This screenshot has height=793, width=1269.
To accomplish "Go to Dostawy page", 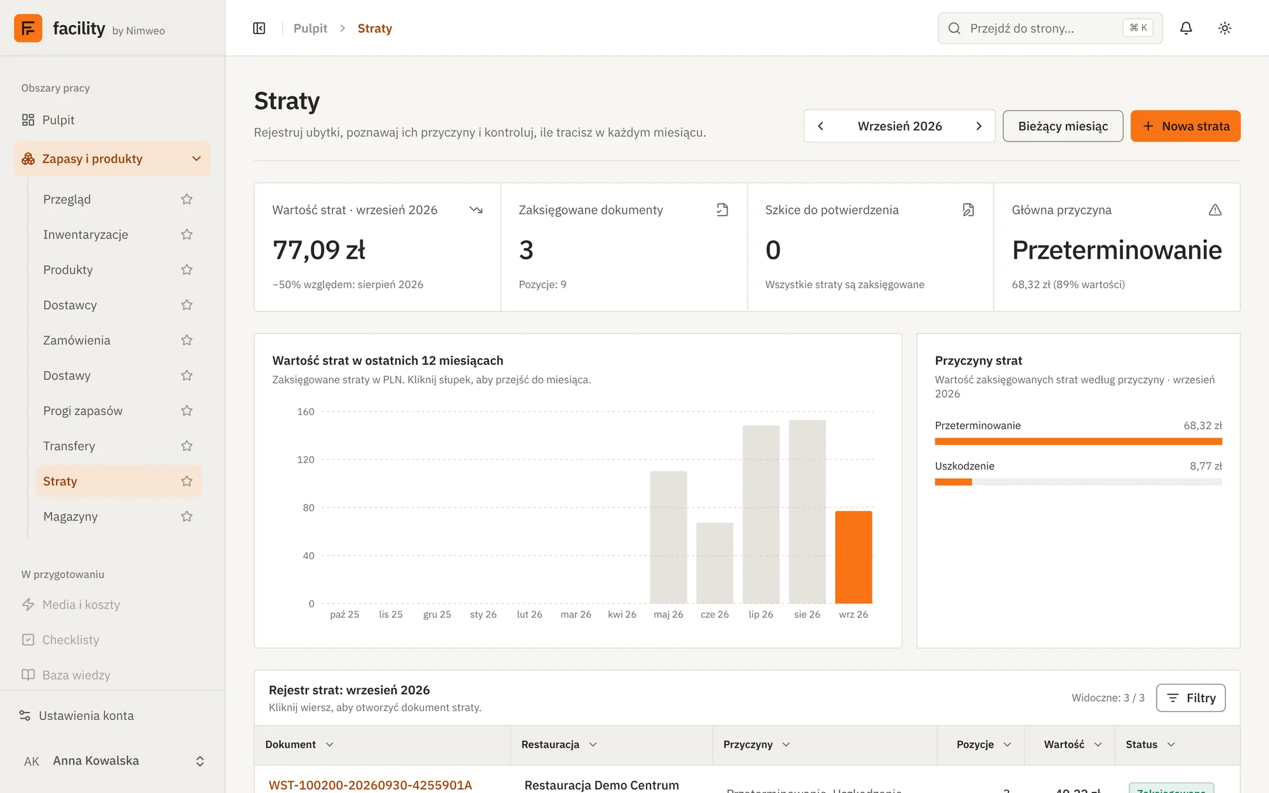I will tap(67, 376).
